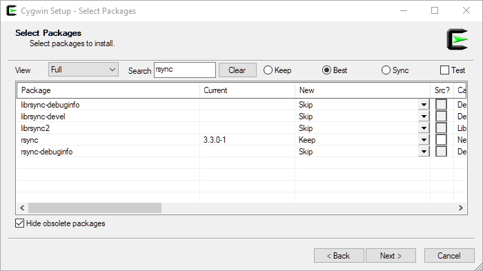Click the Clear search button
Viewport: 483px width, 271px height.
(237, 70)
